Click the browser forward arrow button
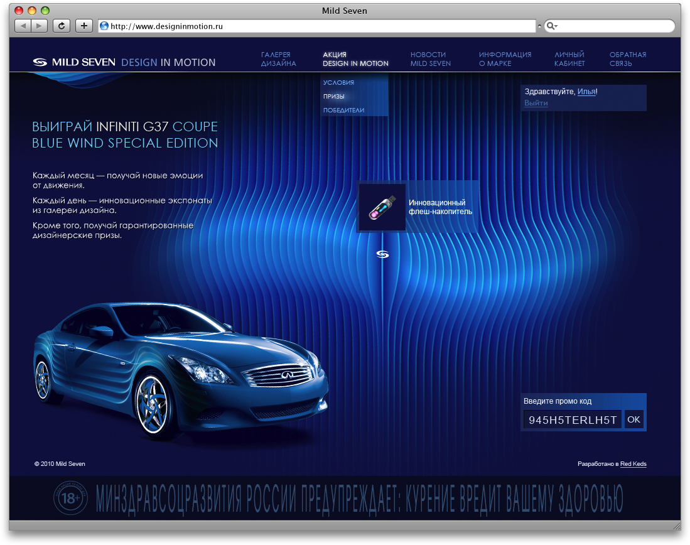Image resolution: width=690 pixels, height=545 pixels. (x=39, y=26)
